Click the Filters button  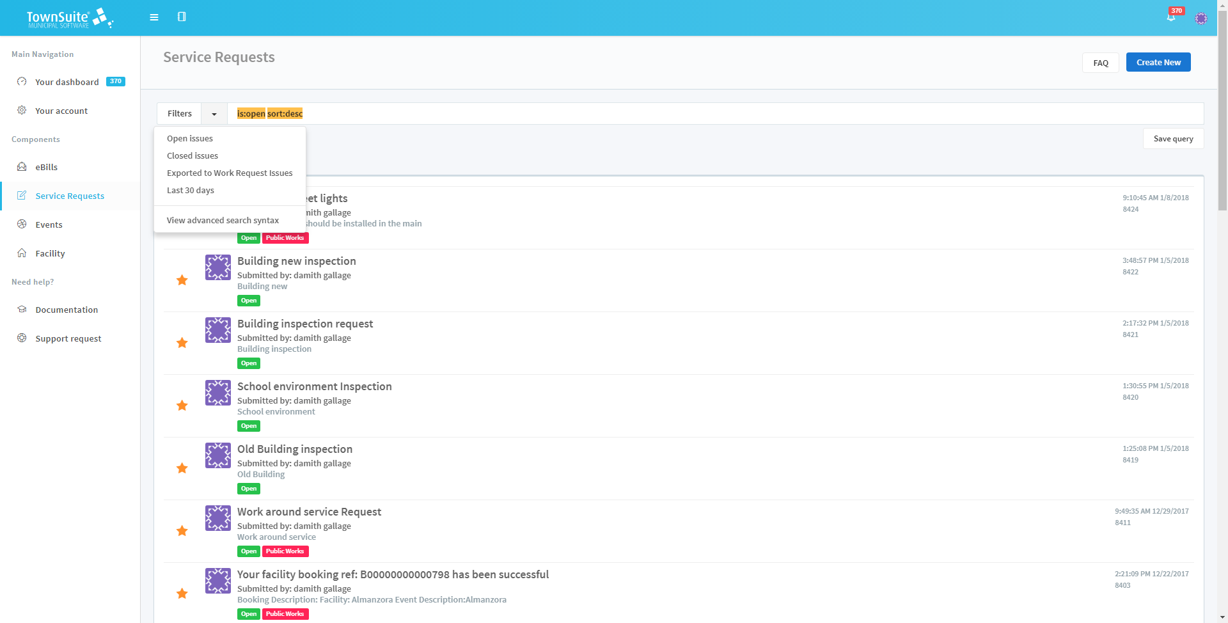(x=179, y=114)
